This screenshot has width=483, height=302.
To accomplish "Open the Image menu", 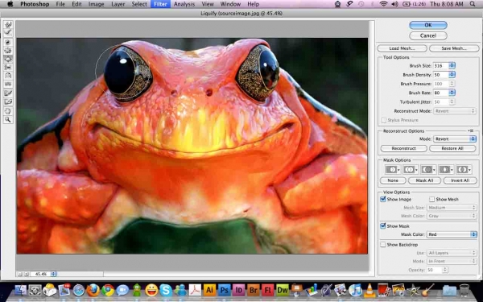I will pos(97,4).
